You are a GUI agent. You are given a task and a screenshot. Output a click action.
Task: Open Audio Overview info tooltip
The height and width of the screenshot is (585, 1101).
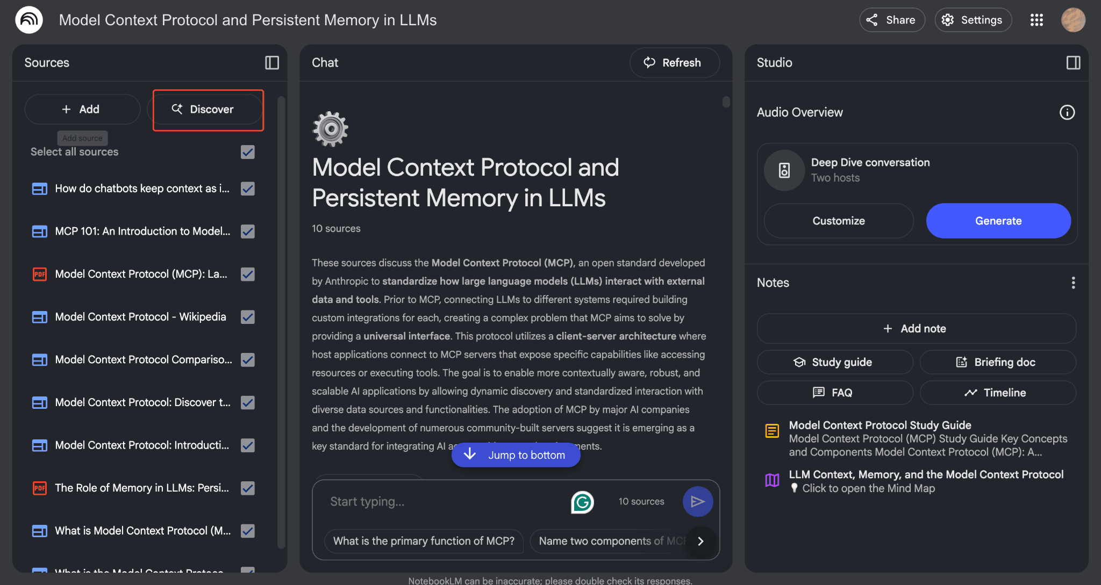pos(1067,112)
